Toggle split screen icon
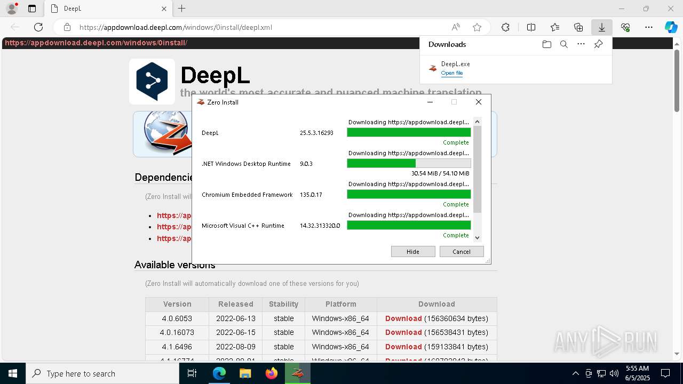The height and width of the screenshot is (384, 683). (531, 27)
